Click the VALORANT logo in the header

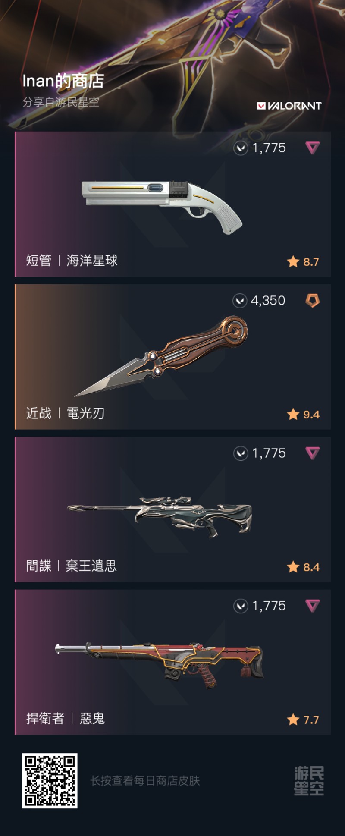click(289, 106)
